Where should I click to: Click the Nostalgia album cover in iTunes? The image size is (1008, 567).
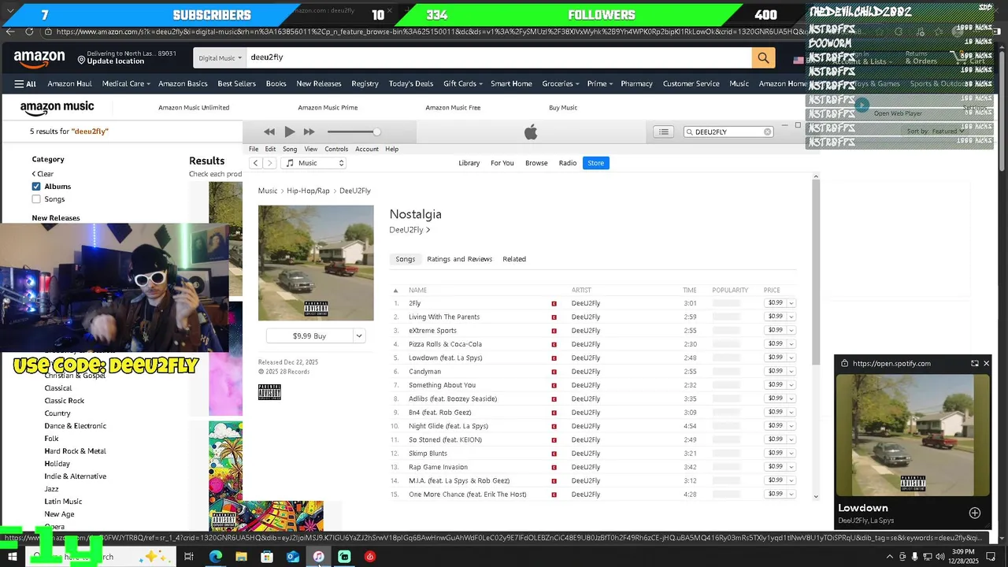point(316,263)
